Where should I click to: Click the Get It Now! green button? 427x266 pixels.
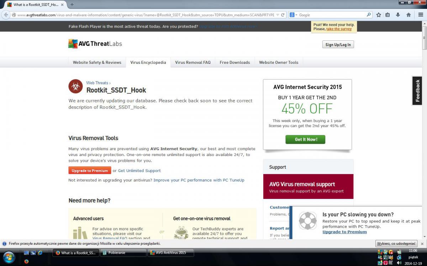tap(305, 139)
